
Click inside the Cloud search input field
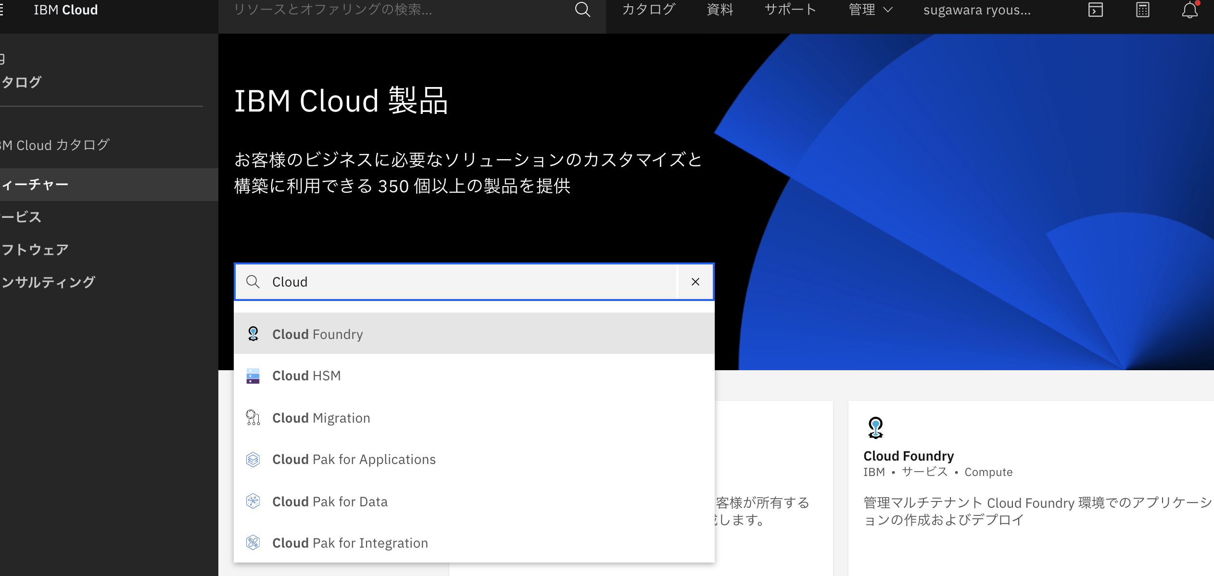click(433, 282)
